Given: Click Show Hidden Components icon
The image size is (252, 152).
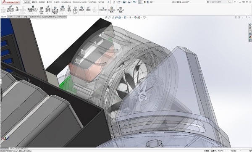Looking at the screenshot, I should tap(55, 10).
